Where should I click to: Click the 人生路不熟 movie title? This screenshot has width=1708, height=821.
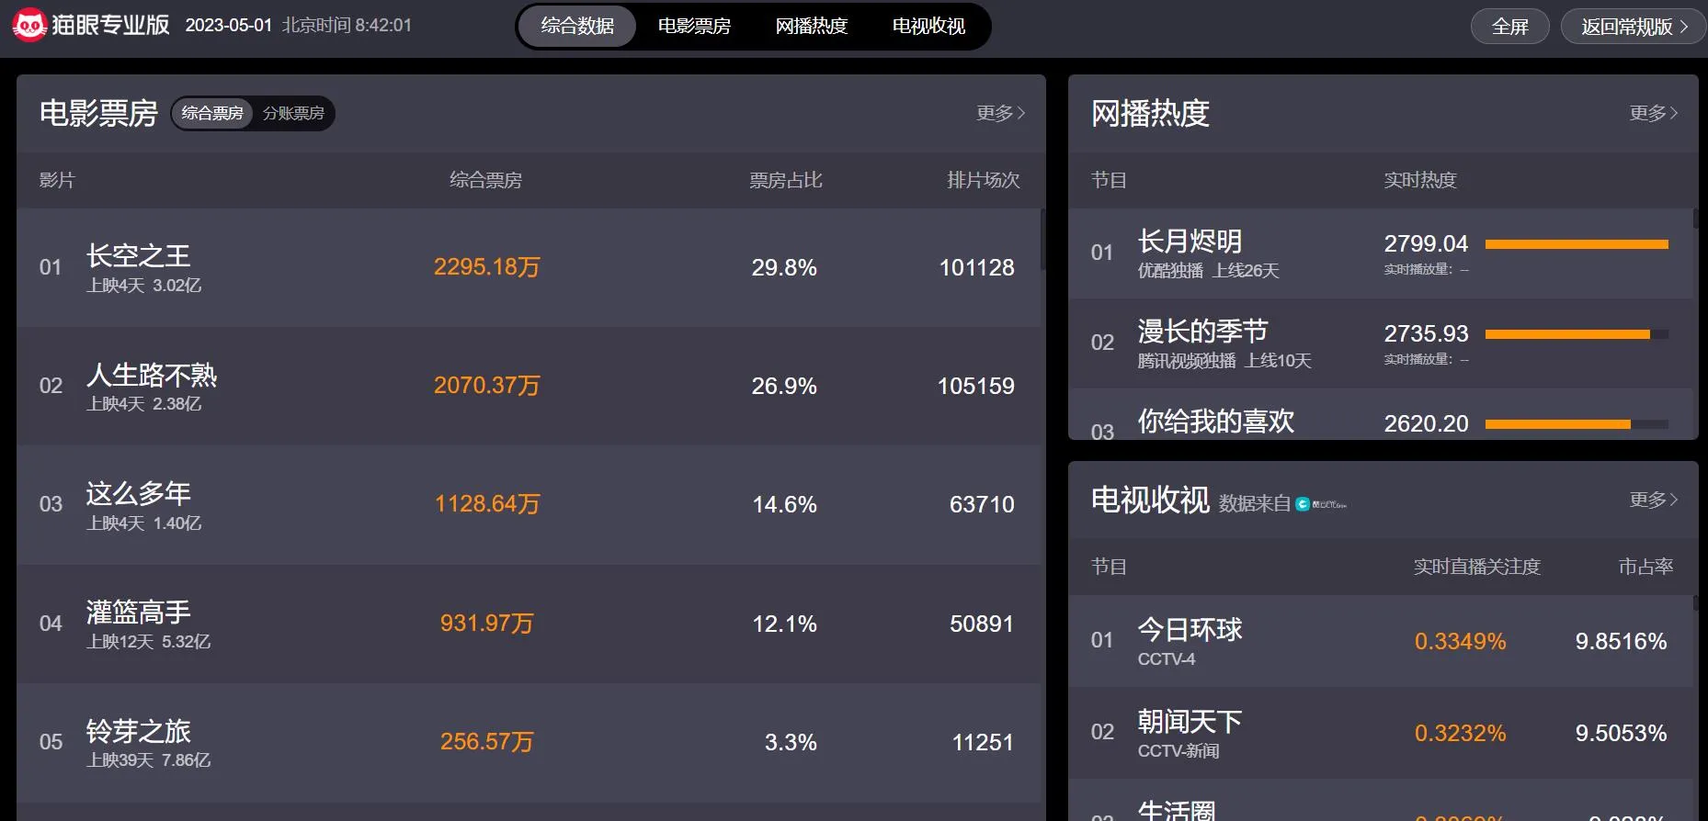pyautogui.click(x=152, y=375)
